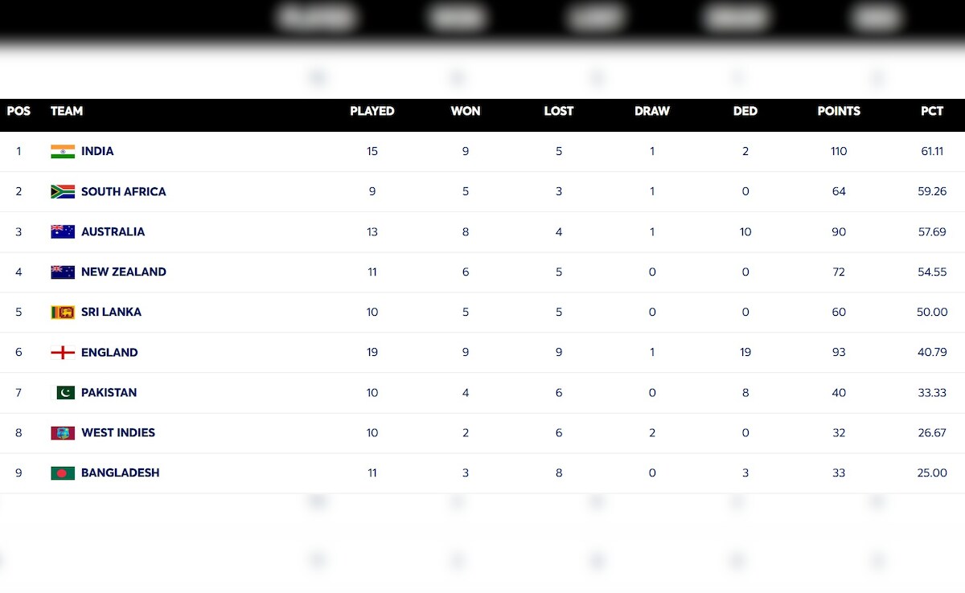This screenshot has width=965, height=593.
Task: Click the TEAM column header
Action: tap(67, 111)
